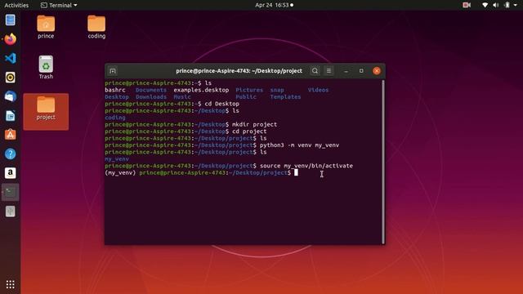Minimize the terminal window
The width and height of the screenshot is (523, 294).
point(346,71)
